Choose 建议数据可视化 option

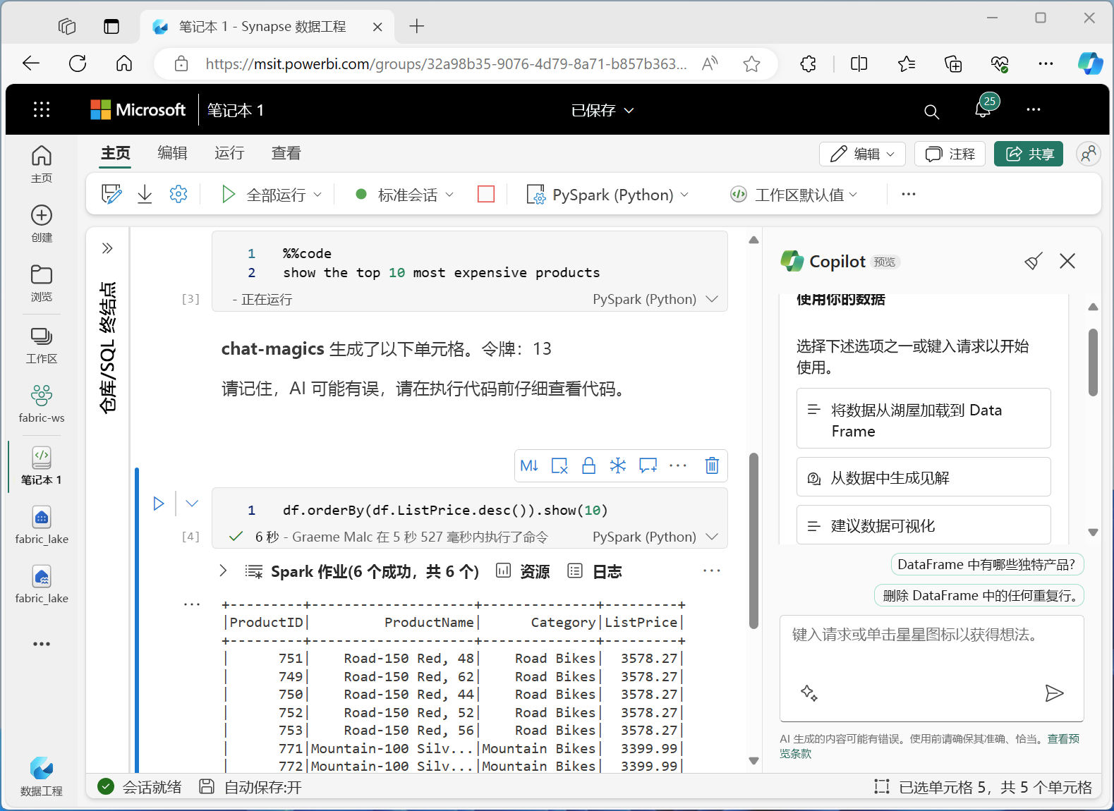point(924,525)
